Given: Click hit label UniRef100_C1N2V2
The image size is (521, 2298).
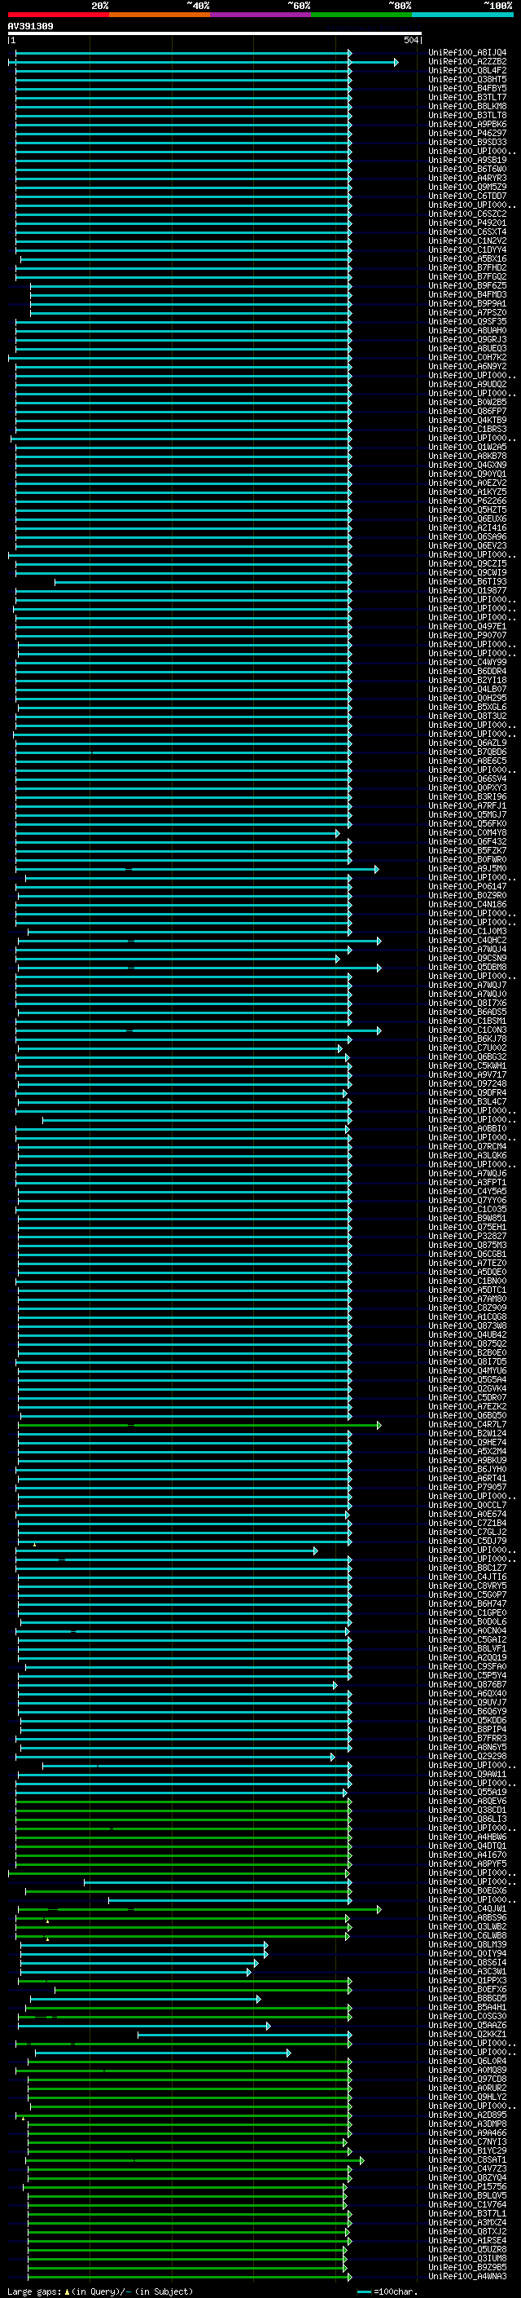Looking at the screenshot, I should [467, 240].
